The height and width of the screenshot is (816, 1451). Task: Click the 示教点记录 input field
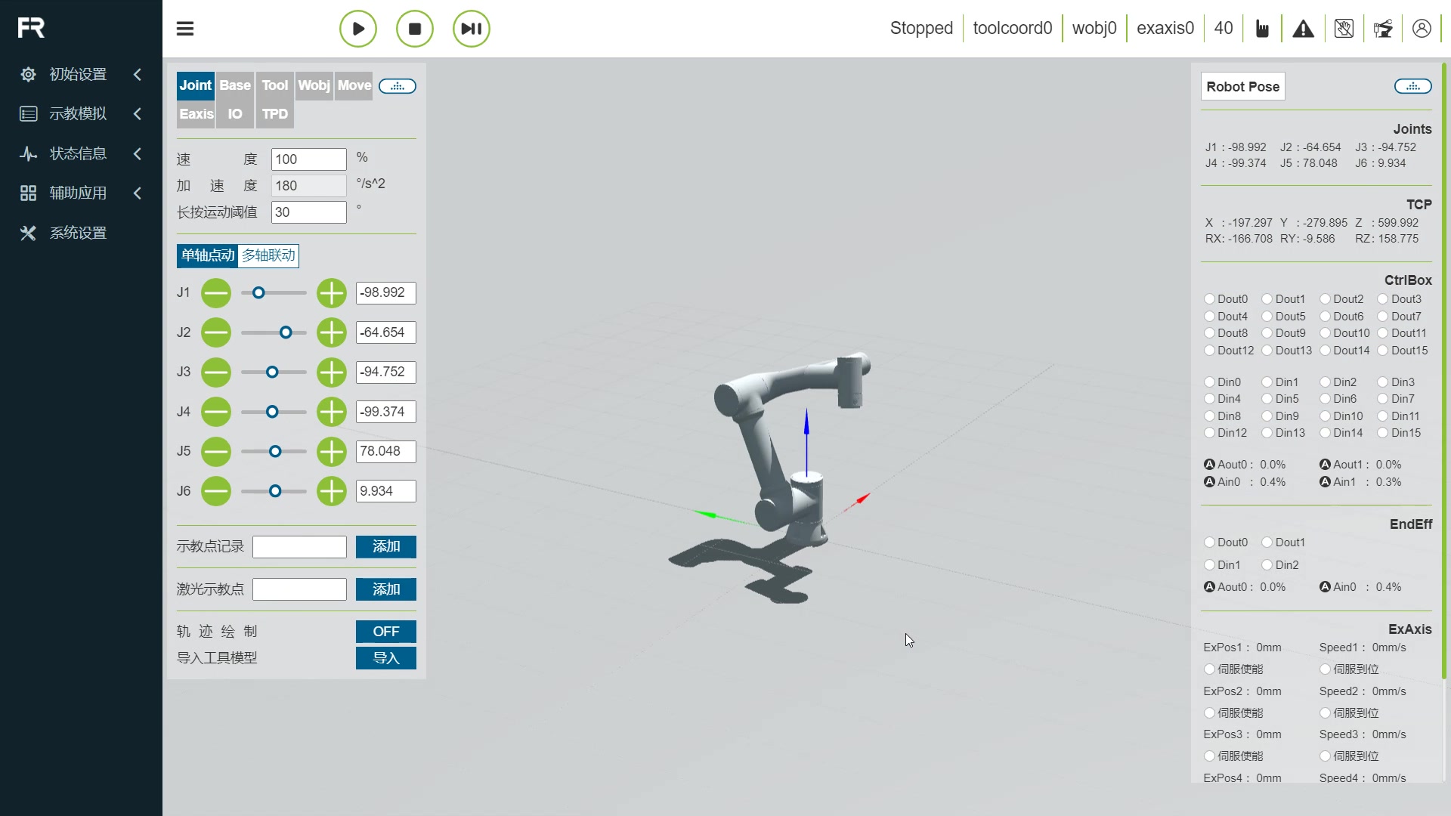coord(299,546)
